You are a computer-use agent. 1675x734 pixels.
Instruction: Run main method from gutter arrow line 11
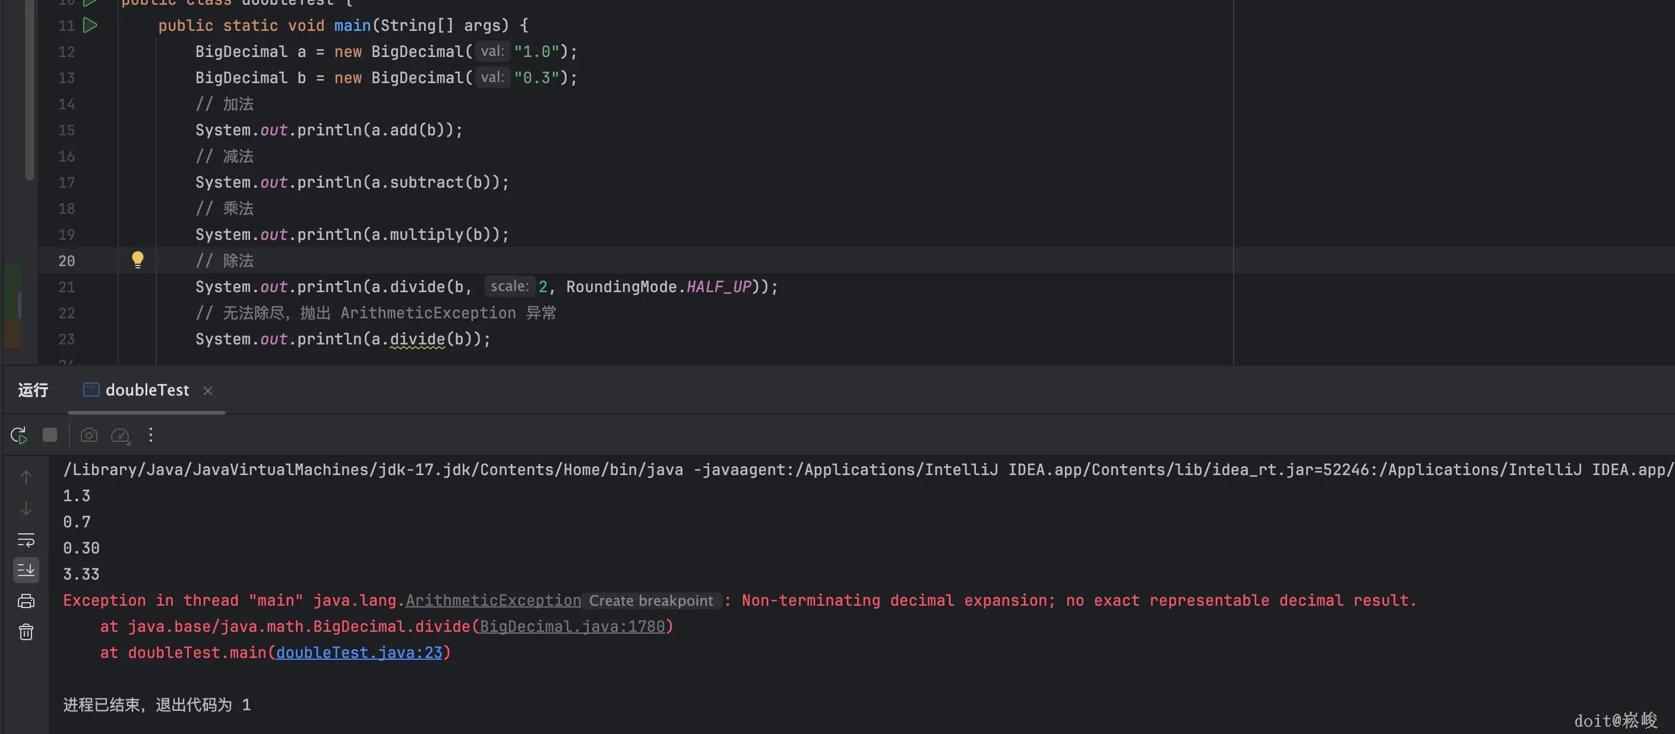click(90, 26)
